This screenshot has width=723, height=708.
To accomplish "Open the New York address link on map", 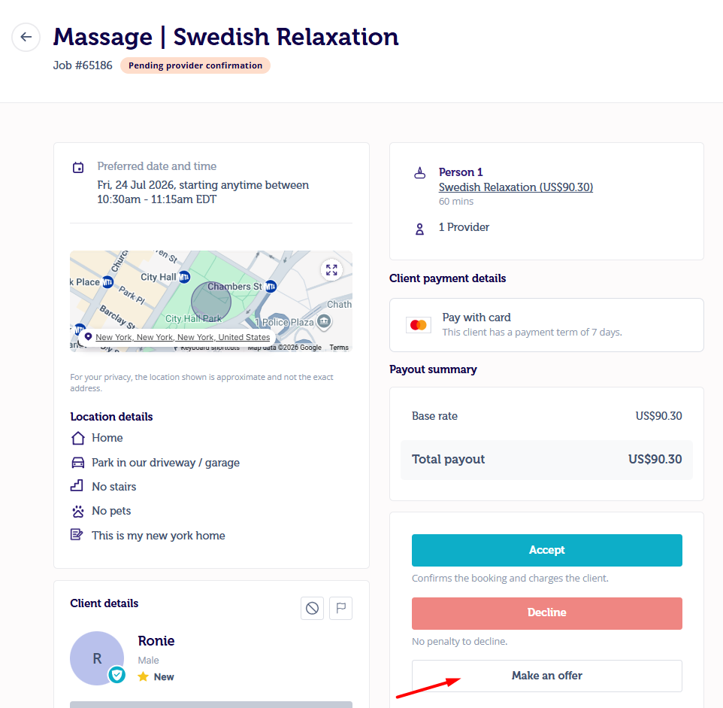I will [183, 337].
